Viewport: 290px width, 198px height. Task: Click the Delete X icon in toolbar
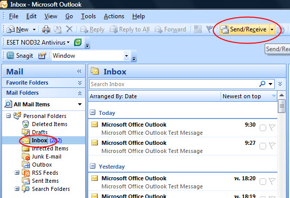point(69,29)
